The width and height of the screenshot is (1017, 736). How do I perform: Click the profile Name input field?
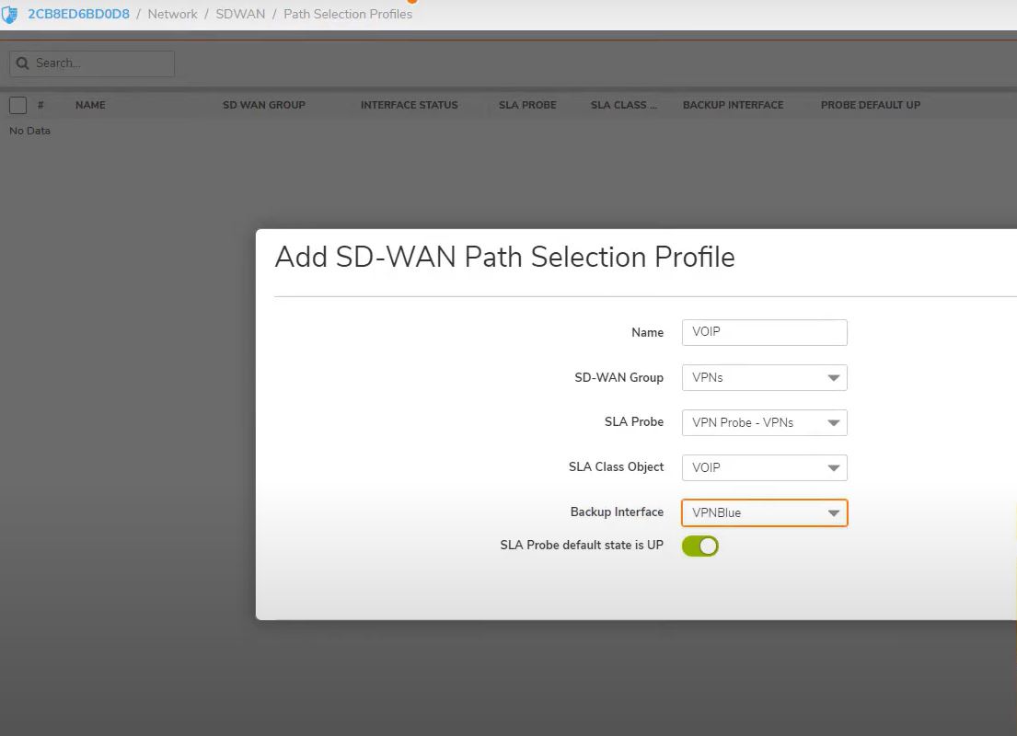click(x=764, y=332)
